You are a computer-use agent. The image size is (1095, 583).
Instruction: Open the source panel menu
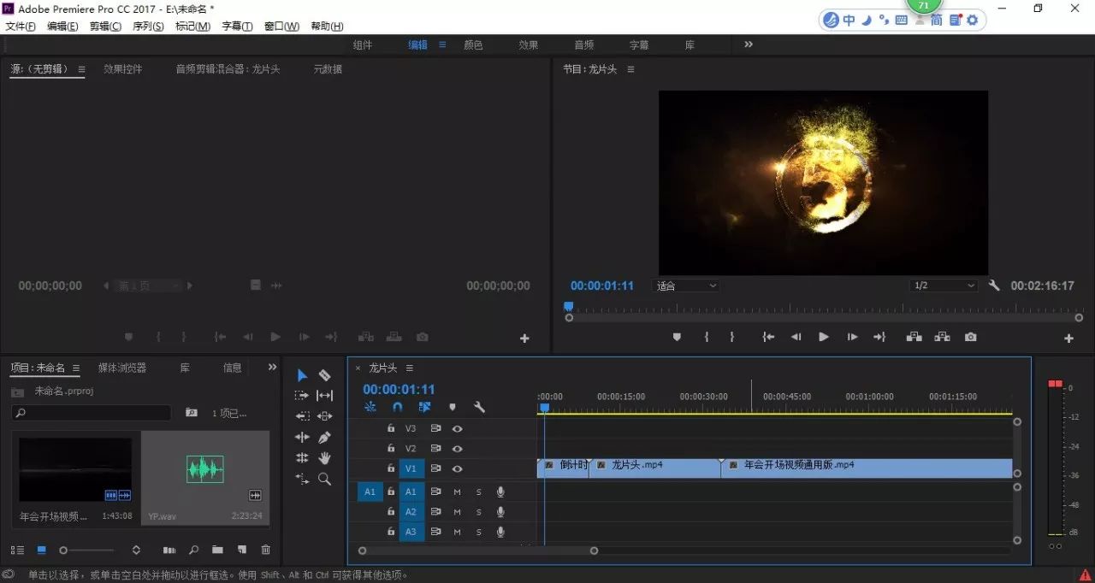81,69
